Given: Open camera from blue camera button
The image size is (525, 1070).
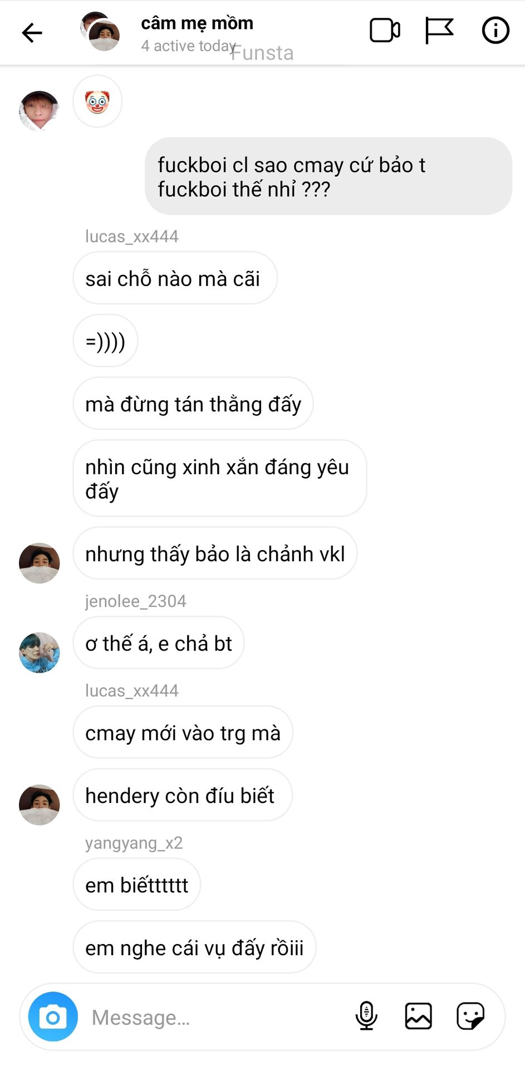Looking at the screenshot, I should click(53, 1017).
